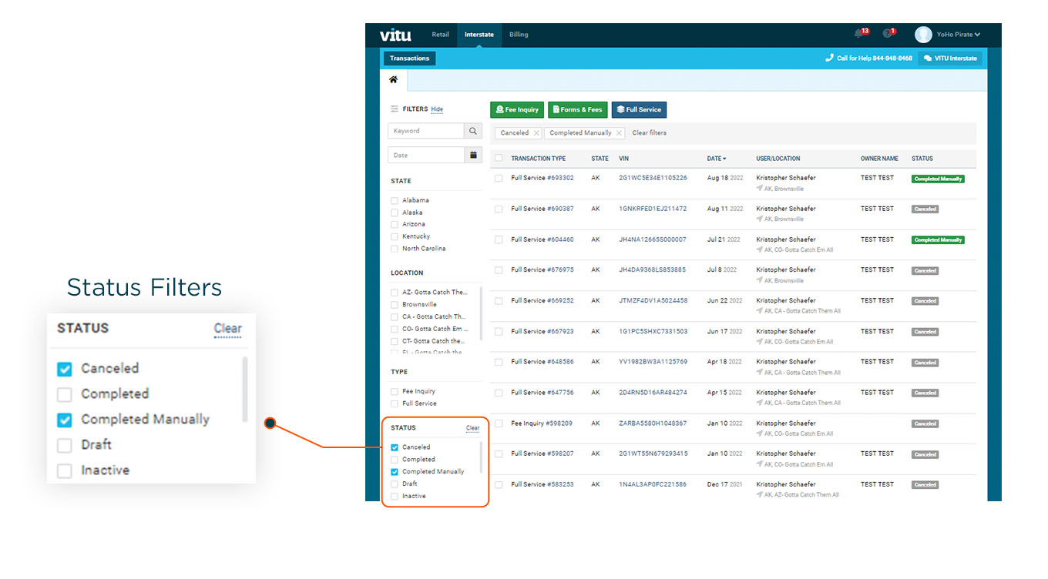This screenshot has width=1048, height=579.
Task: Click VIN 2G1WC5E34E1105226
Action: 653,178
